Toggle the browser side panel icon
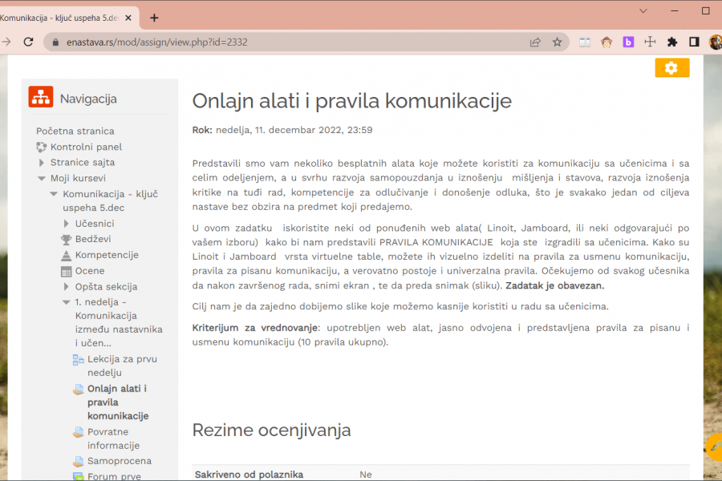 pyautogui.click(x=694, y=42)
